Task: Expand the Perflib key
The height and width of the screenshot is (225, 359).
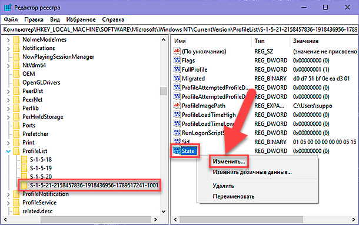Action: pos(8,109)
